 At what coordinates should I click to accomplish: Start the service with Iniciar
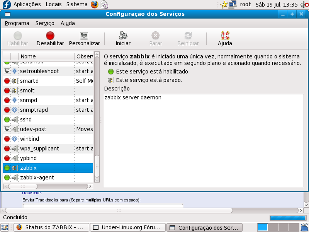pyautogui.click(x=123, y=39)
